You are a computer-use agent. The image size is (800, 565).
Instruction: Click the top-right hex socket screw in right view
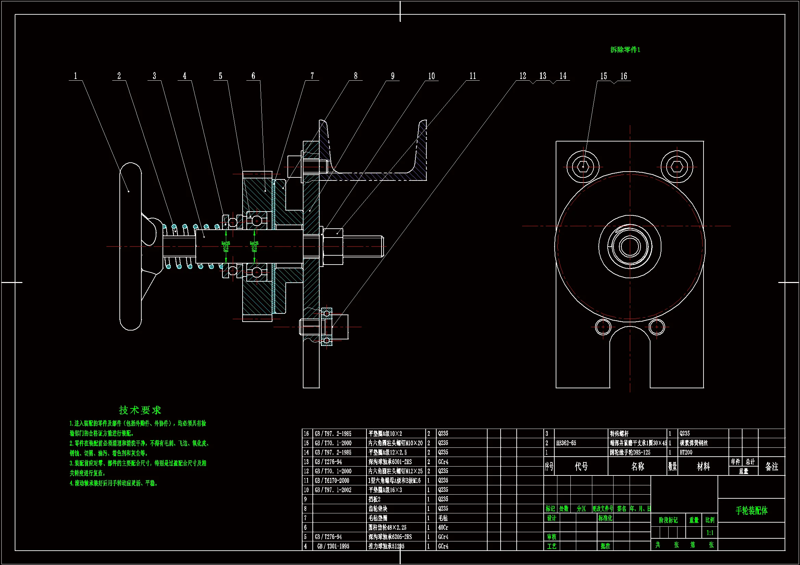tap(677, 167)
